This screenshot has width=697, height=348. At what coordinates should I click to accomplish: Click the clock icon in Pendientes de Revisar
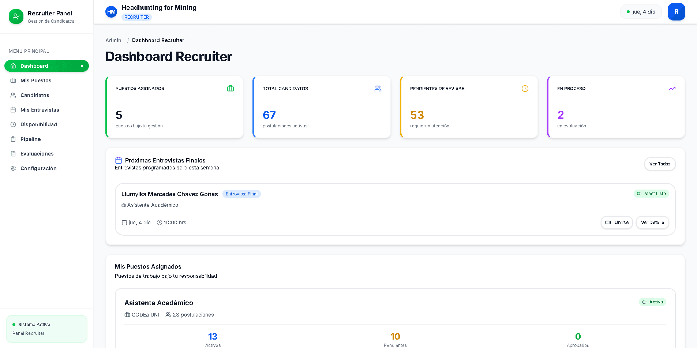(x=525, y=89)
